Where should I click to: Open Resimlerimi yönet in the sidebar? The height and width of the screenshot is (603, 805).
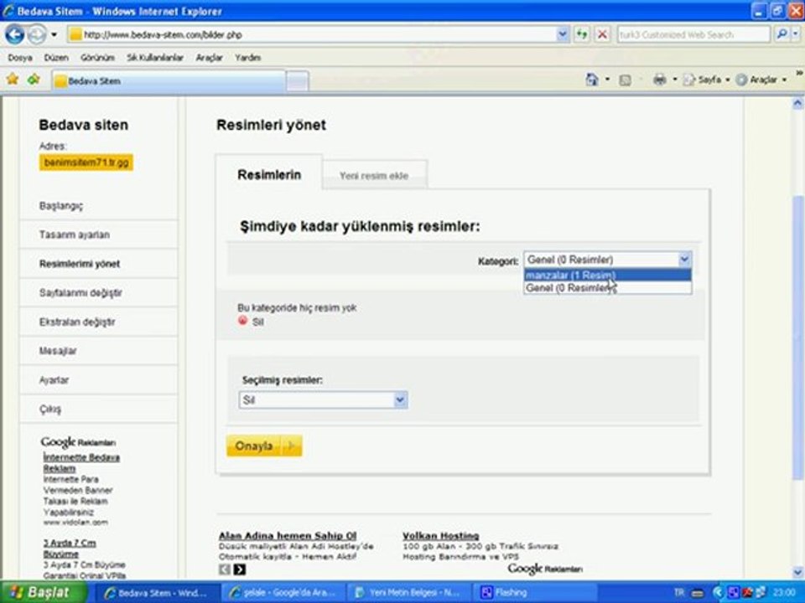(x=80, y=264)
